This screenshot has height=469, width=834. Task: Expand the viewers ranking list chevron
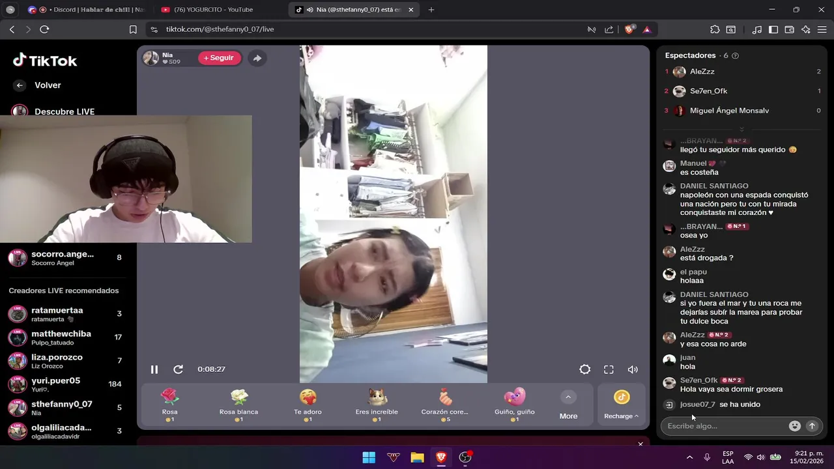point(741,129)
